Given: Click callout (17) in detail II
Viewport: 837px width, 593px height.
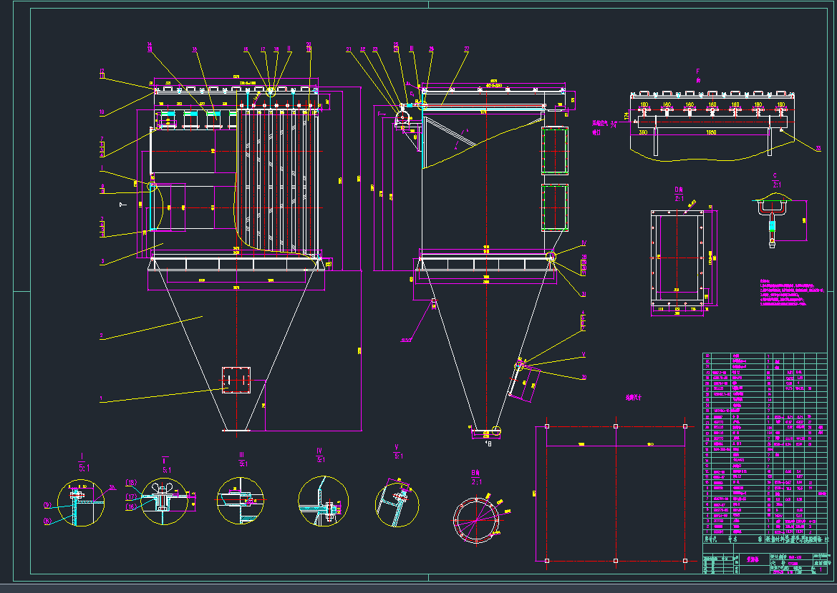Looking at the screenshot, I should 131,496.
